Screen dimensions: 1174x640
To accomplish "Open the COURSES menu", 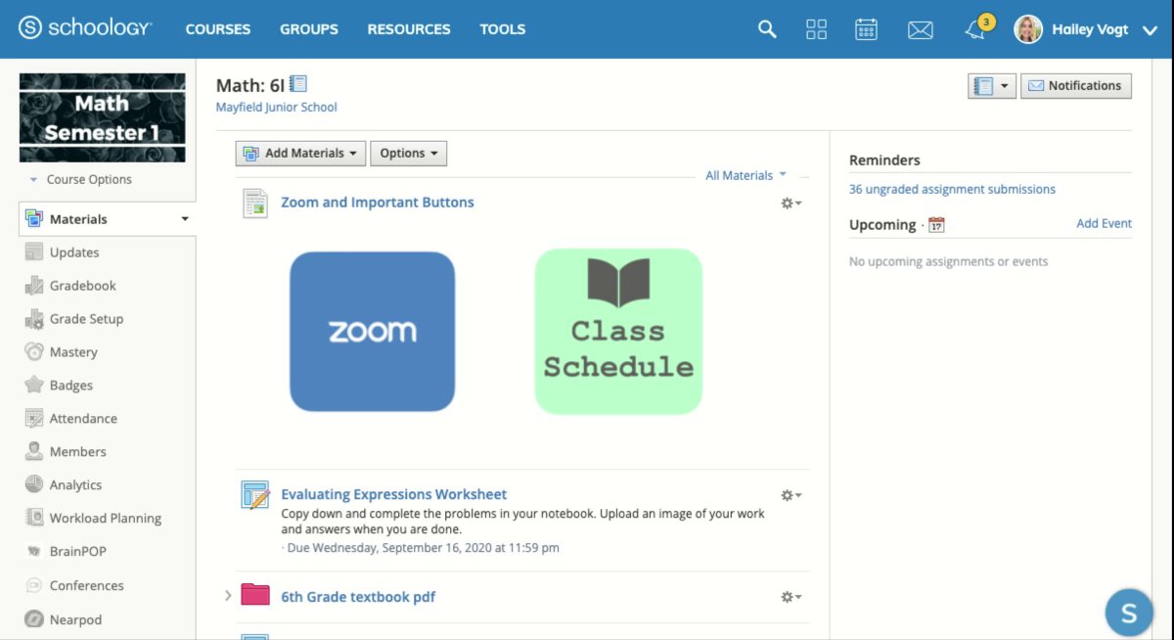I will coord(218,29).
